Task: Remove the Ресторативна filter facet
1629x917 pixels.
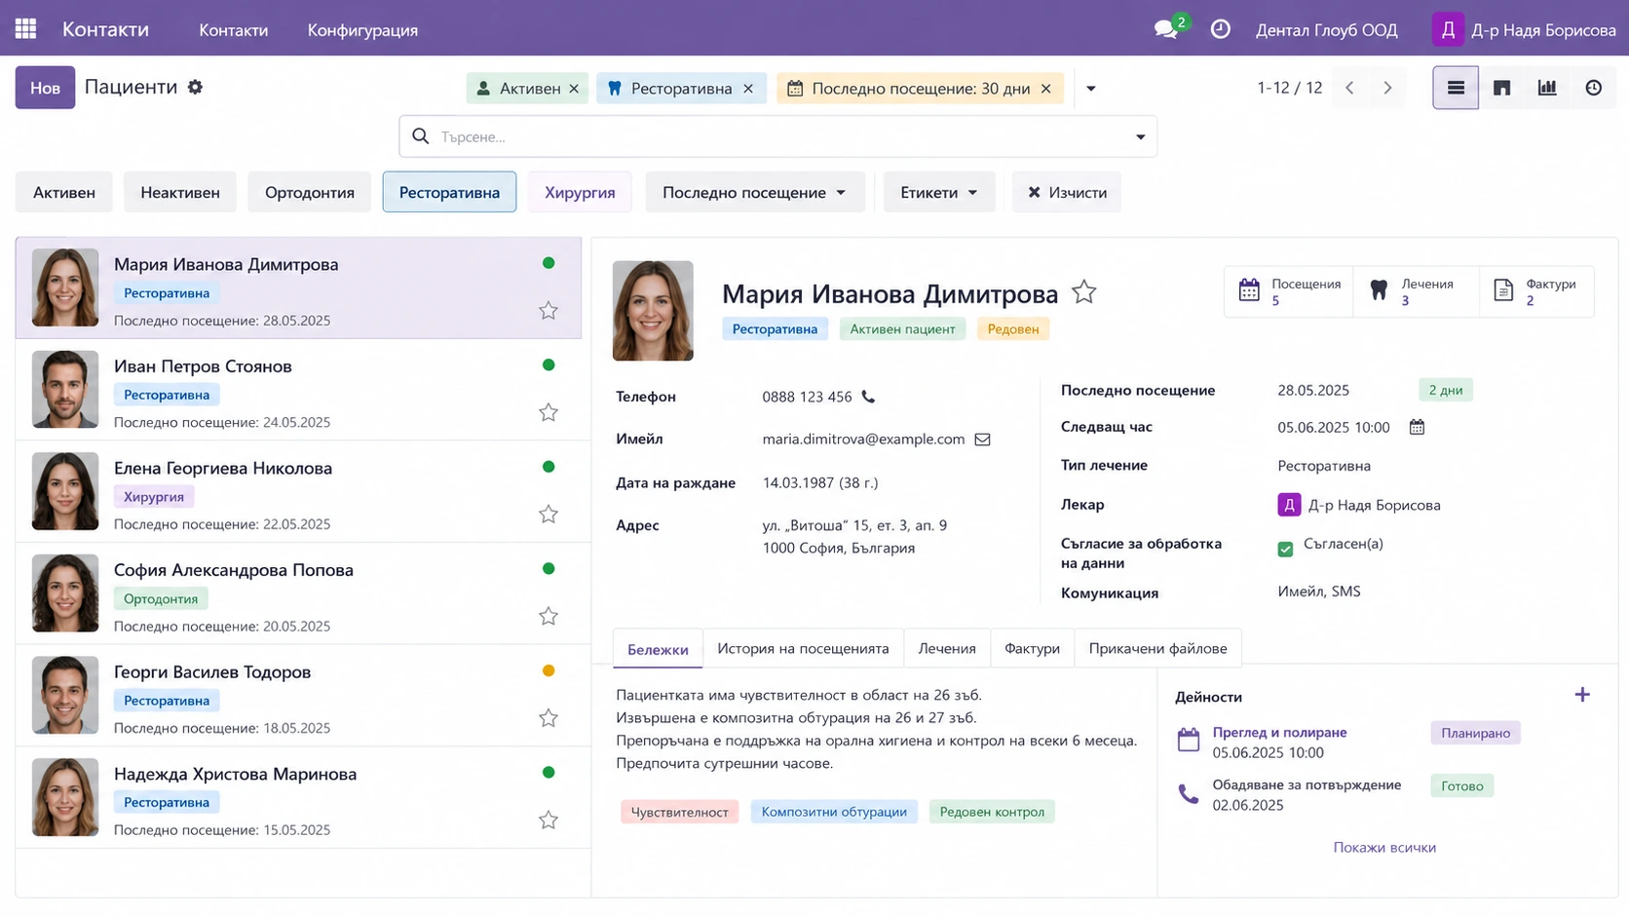Action: pyautogui.click(x=747, y=89)
